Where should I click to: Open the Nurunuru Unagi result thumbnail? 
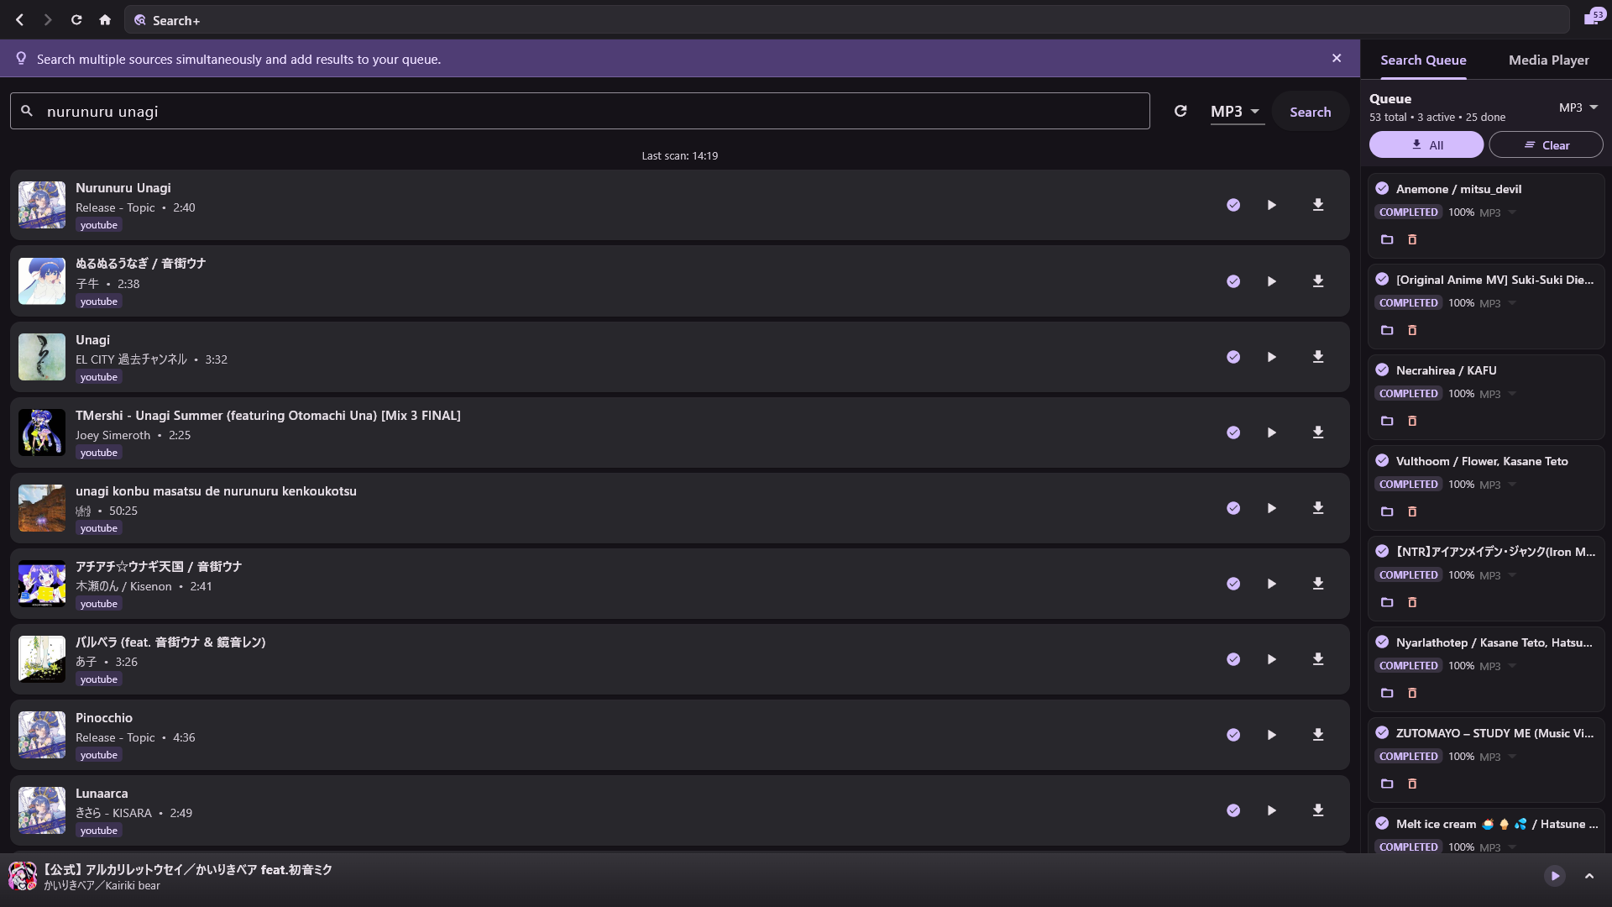tap(42, 205)
